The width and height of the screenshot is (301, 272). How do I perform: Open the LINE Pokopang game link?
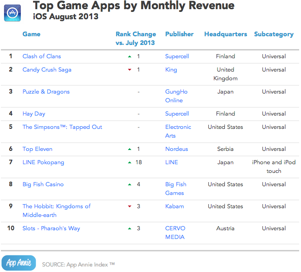pos(43,162)
